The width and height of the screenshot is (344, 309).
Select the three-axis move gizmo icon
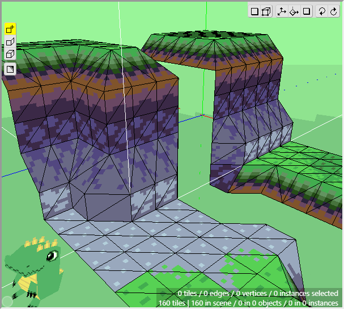(x=282, y=11)
